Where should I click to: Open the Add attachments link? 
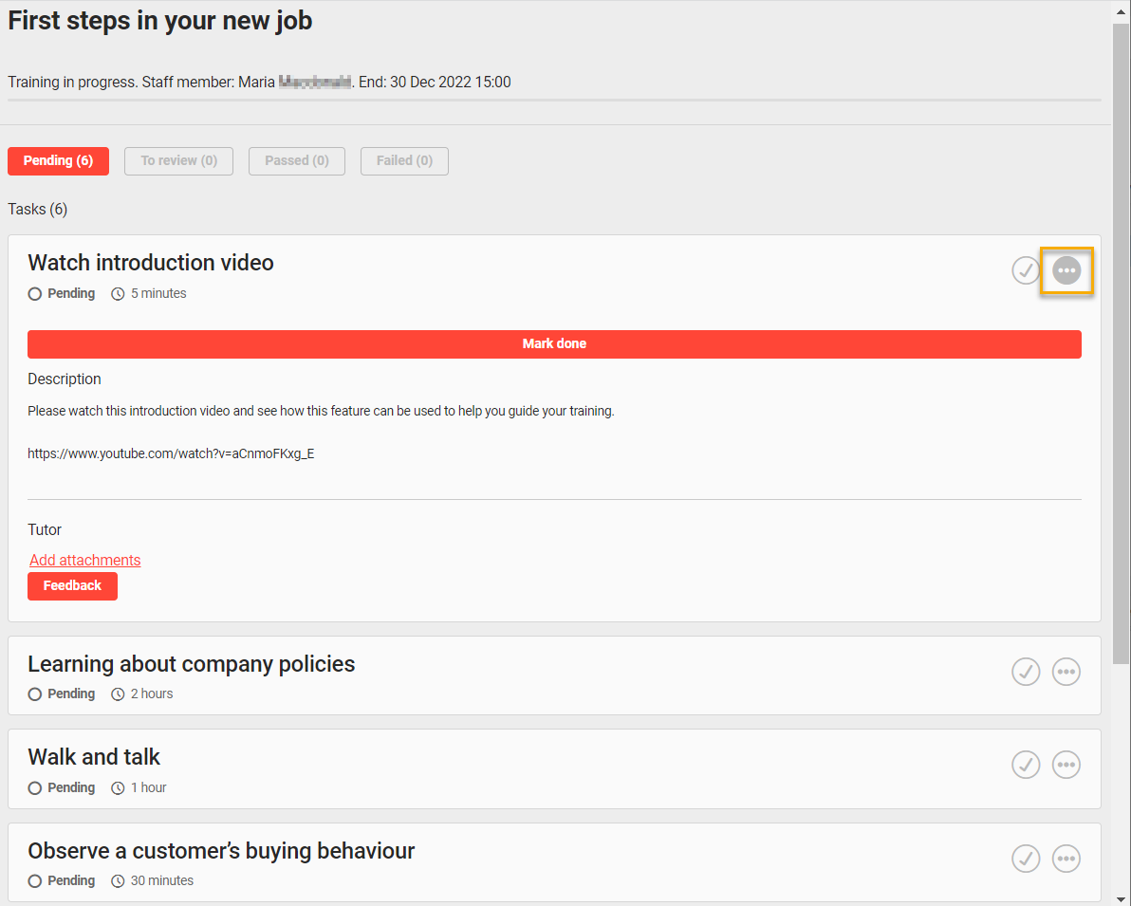84,560
